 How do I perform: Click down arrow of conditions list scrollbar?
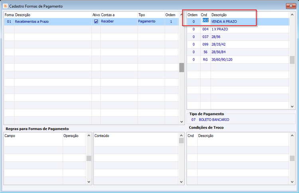[x=292, y=107]
